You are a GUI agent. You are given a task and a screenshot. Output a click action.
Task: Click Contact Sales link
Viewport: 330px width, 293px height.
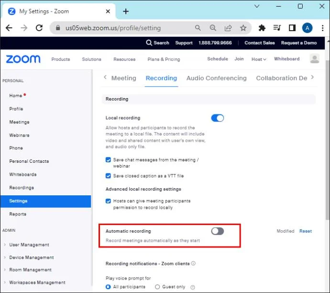tap(260, 43)
